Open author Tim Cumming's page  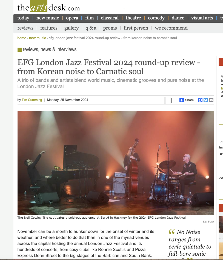pyautogui.click(x=32, y=100)
